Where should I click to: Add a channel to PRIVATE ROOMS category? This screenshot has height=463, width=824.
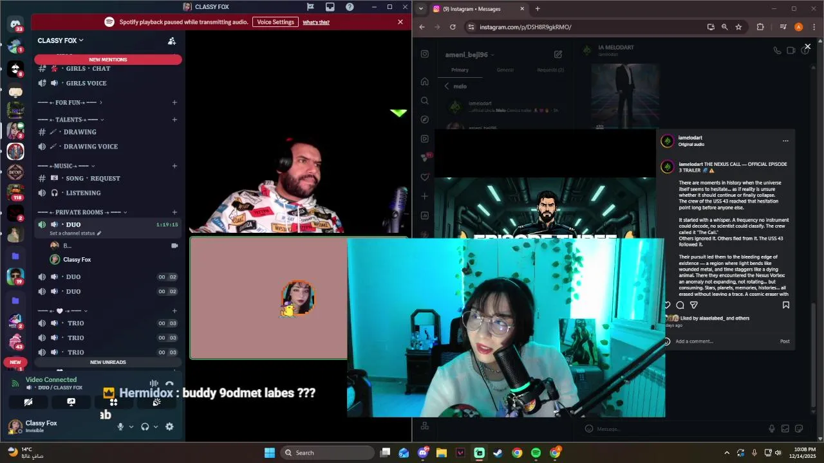click(174, 212)
